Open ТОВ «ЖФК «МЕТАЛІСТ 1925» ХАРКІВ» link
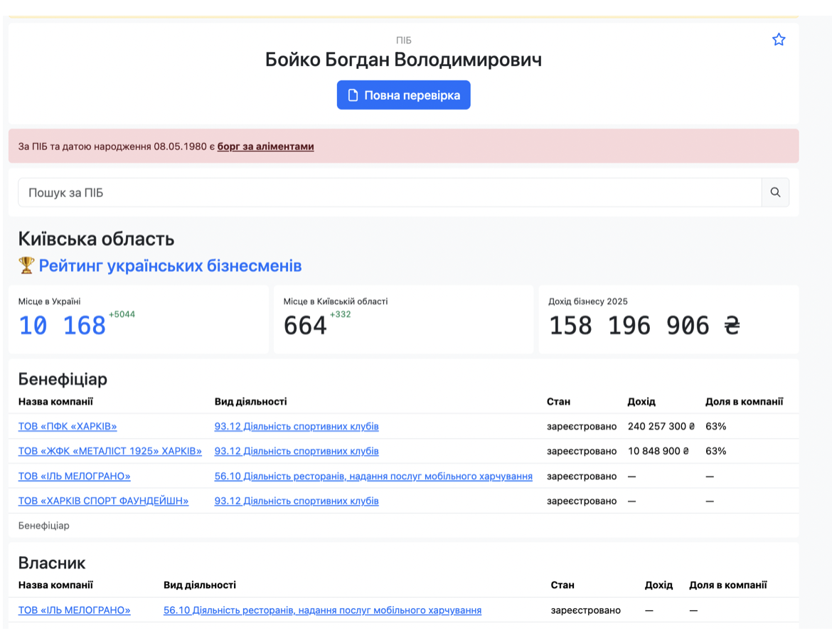 pos(110,451)
